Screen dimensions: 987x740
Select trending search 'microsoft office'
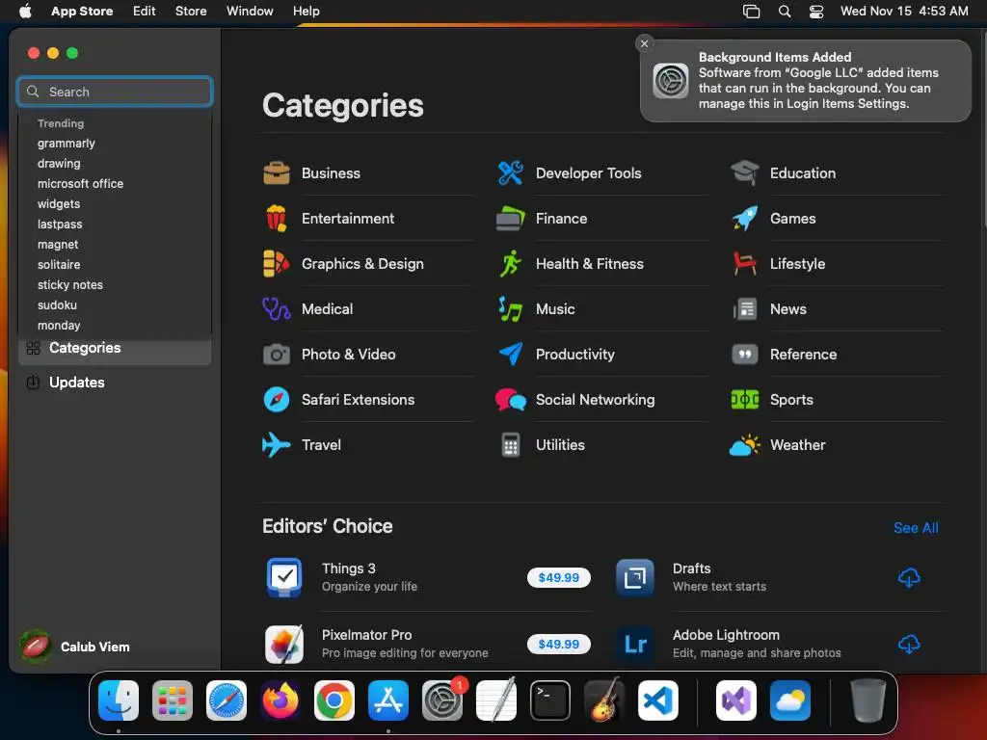80,184
